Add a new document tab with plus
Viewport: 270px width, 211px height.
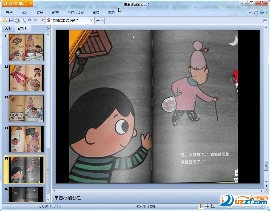[x=98, y=21]
